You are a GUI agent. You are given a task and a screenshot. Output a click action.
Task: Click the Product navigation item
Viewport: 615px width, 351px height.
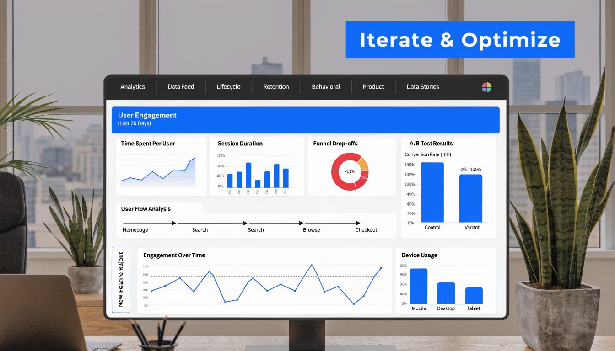[373, 87]
